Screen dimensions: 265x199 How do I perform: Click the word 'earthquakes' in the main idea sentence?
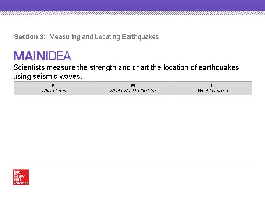click(220, 68)
